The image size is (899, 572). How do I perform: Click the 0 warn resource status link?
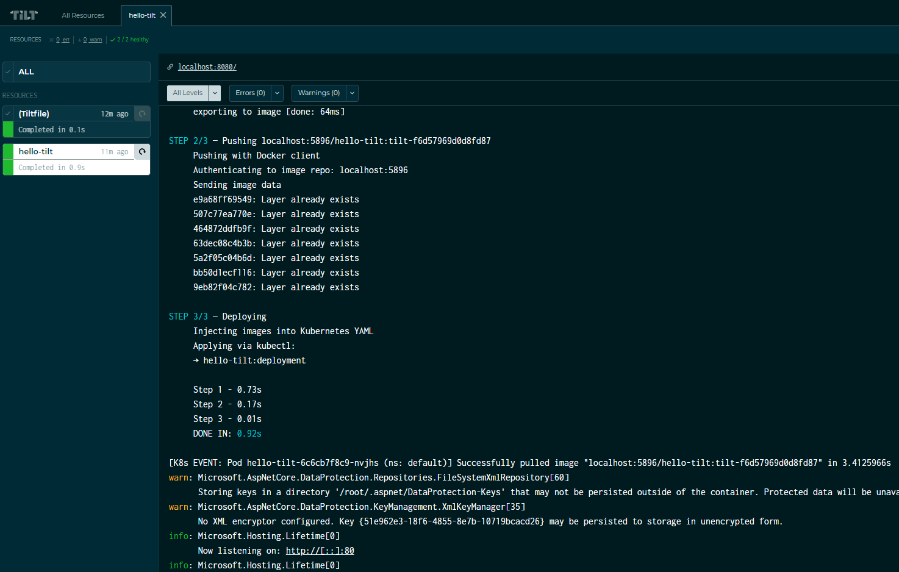pyautogui.click(x=93, y=40)
